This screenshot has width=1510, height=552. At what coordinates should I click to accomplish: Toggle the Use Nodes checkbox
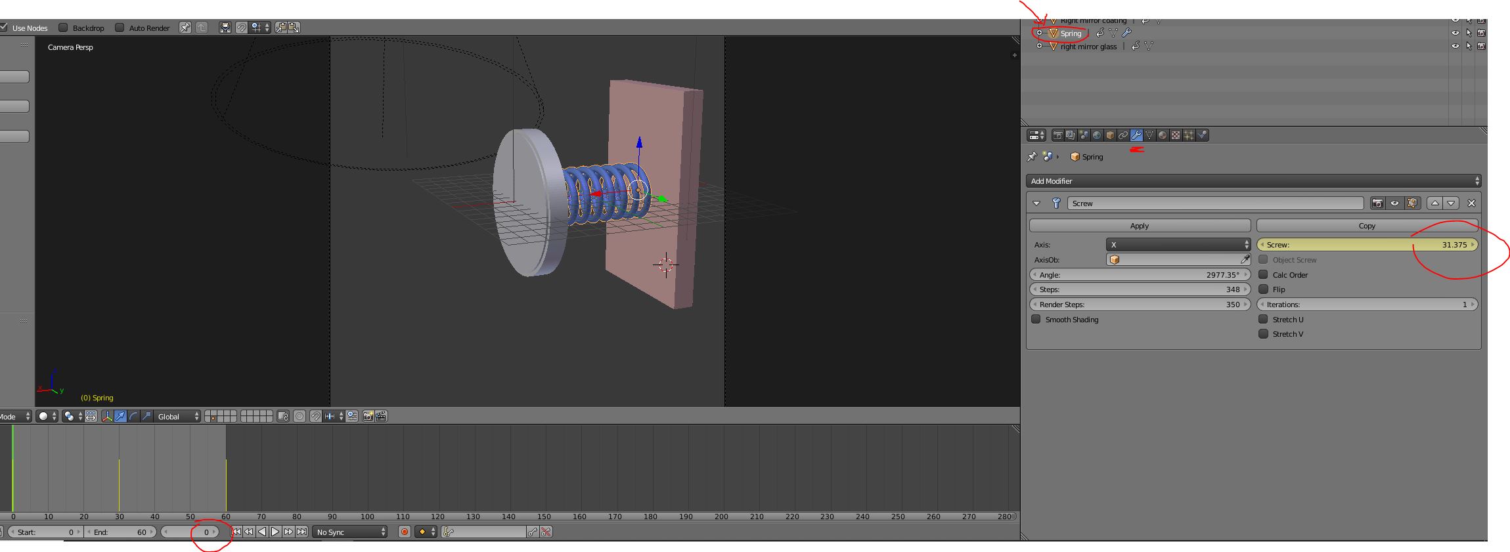tap(4, 28)
